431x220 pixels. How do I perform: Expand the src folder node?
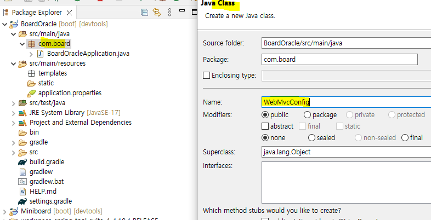(14, 153)
